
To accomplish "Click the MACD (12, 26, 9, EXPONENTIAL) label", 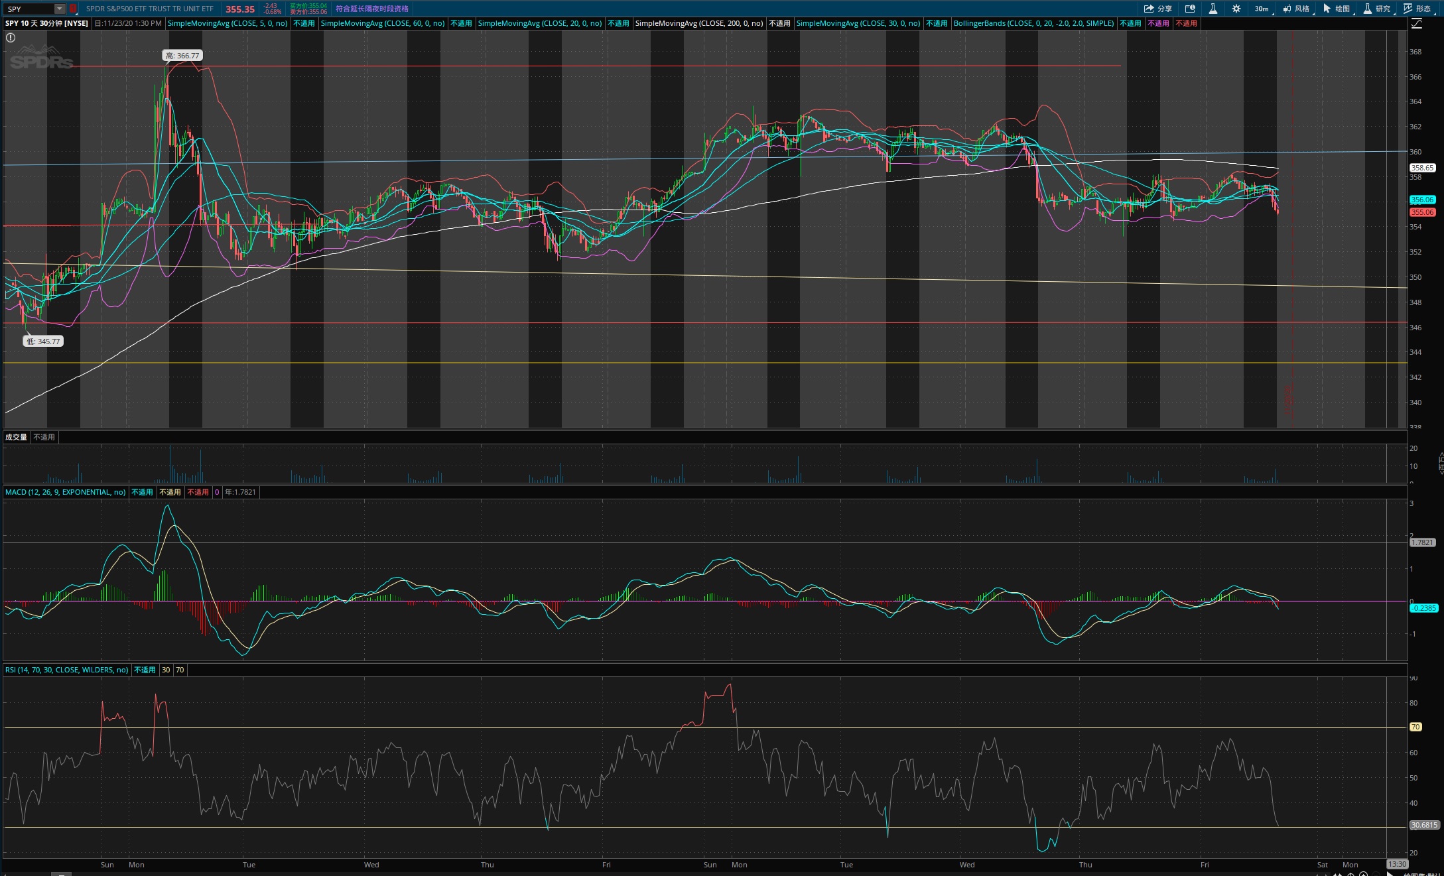I will [65, 492].
